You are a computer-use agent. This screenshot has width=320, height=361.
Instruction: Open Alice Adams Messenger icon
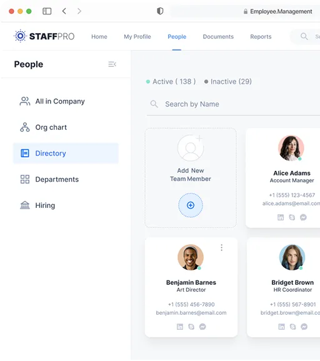303,217
